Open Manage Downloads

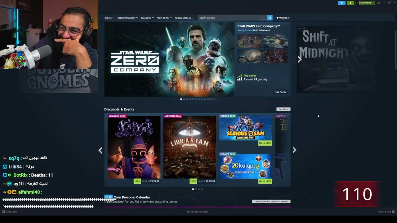[199, 212]
